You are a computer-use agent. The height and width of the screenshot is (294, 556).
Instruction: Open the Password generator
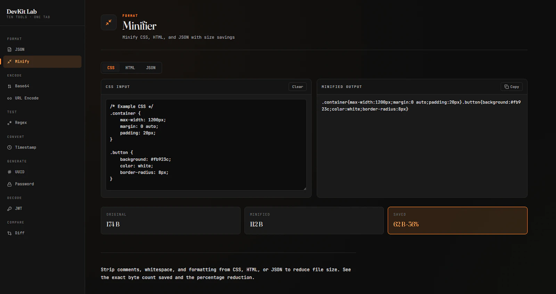click(x=42, y=184)
